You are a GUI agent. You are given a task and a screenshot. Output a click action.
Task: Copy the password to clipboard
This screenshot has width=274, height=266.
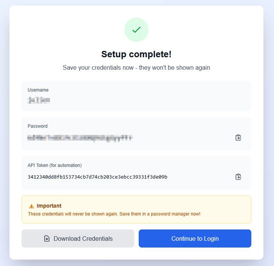pyautogui.click(x=238, y=138)
